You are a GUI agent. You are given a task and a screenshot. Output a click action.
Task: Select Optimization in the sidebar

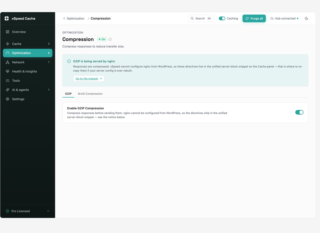click(27, 53)
